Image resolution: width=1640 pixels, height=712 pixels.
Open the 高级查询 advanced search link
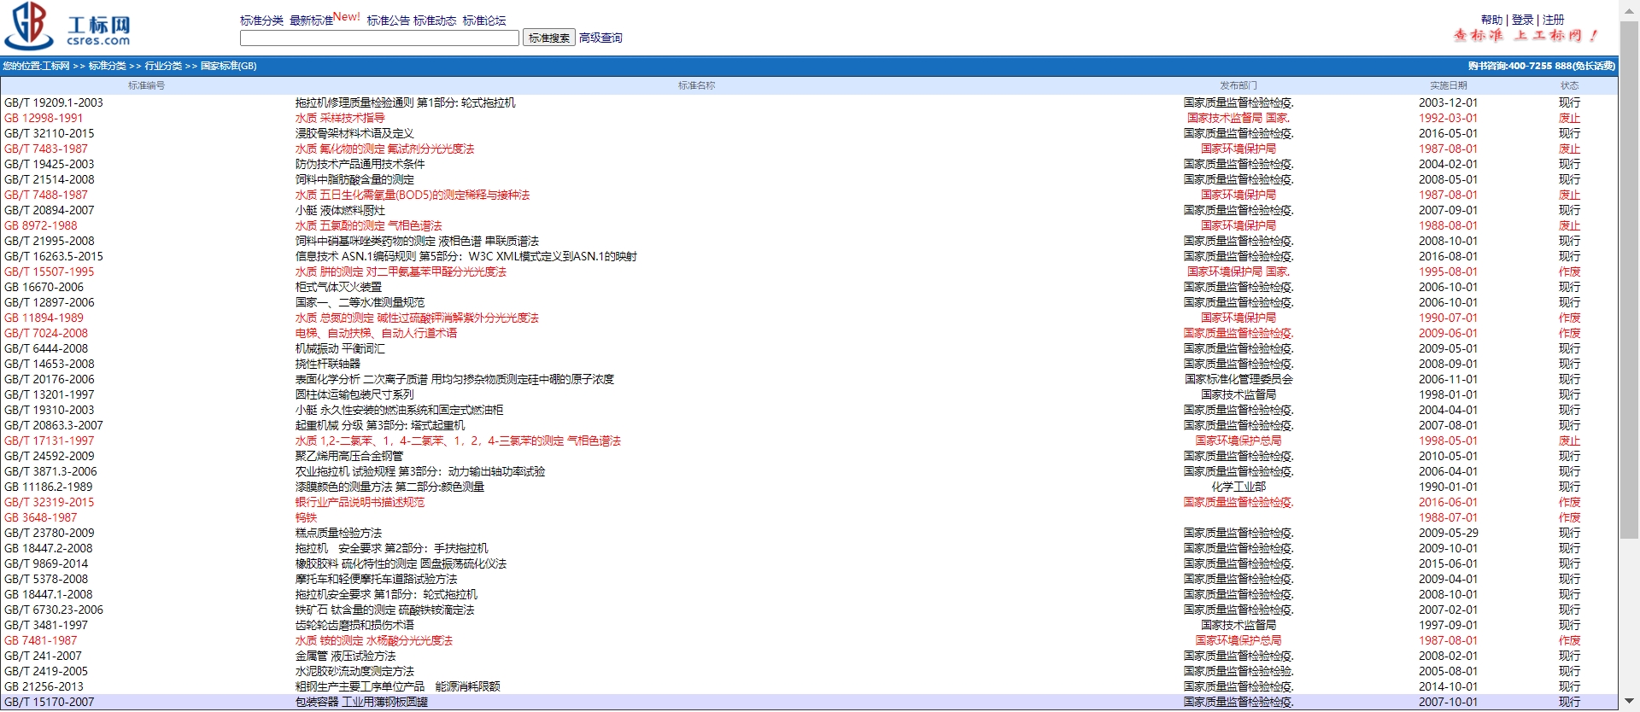point(600,38)
